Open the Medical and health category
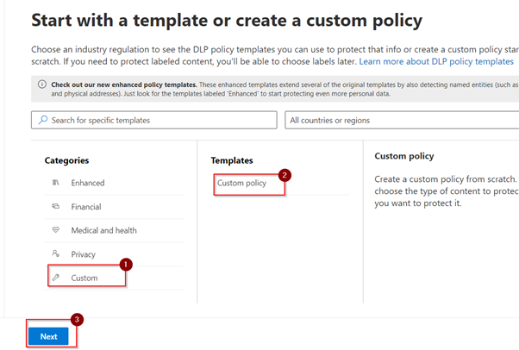Screen dimensions: 519x350 click(x=103, y=230)
